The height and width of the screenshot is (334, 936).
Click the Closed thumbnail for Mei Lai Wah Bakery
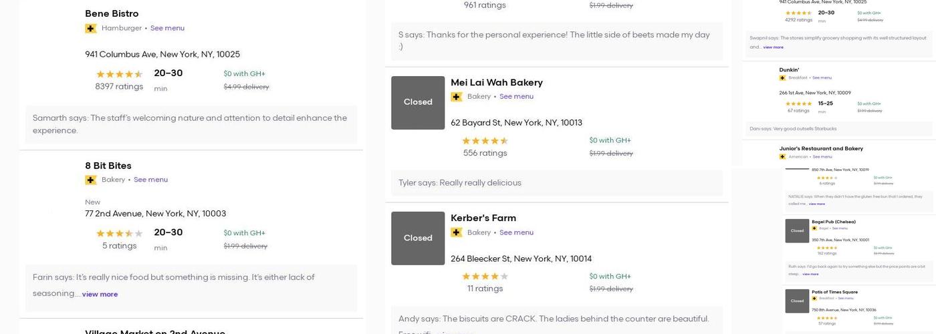(418, 102)
